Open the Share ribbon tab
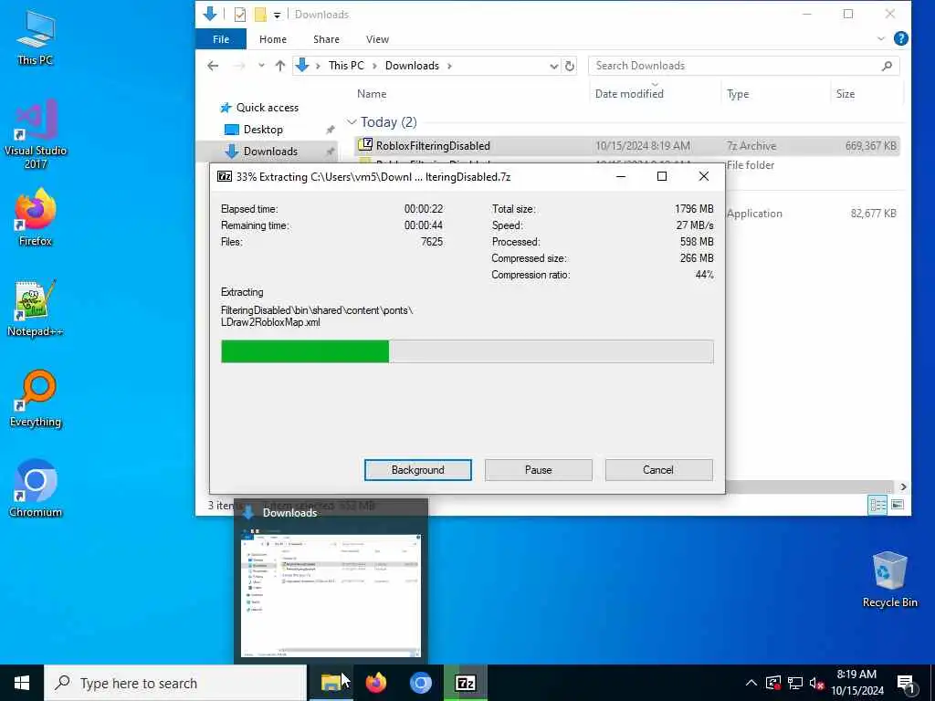This screenshot has height=701, width=935. point(326,39)
